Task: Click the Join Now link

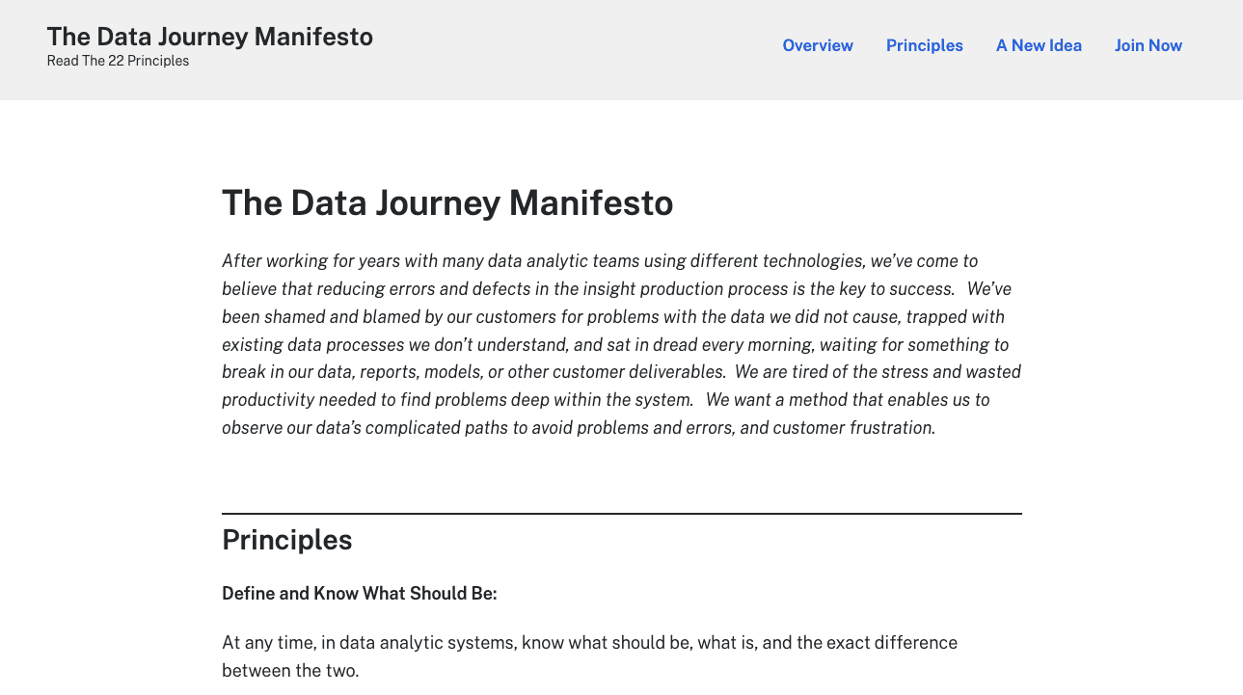Action: pos(1148,45)
